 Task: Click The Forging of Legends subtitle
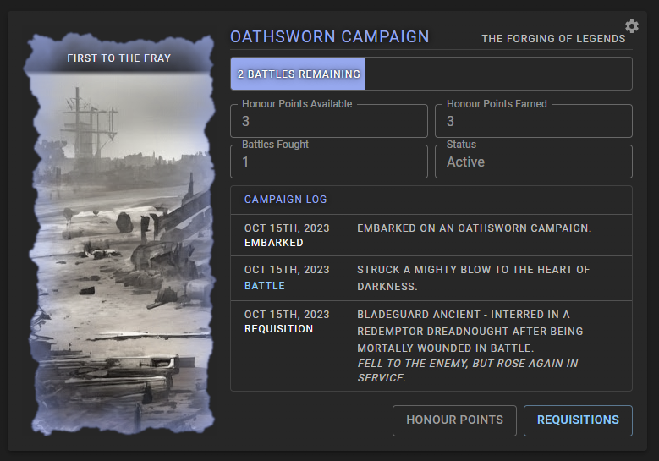553,39
